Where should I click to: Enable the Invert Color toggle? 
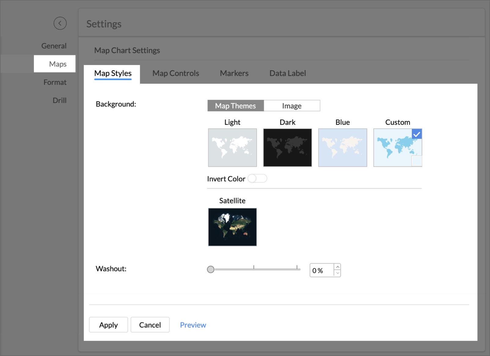(x=257, y=178)
